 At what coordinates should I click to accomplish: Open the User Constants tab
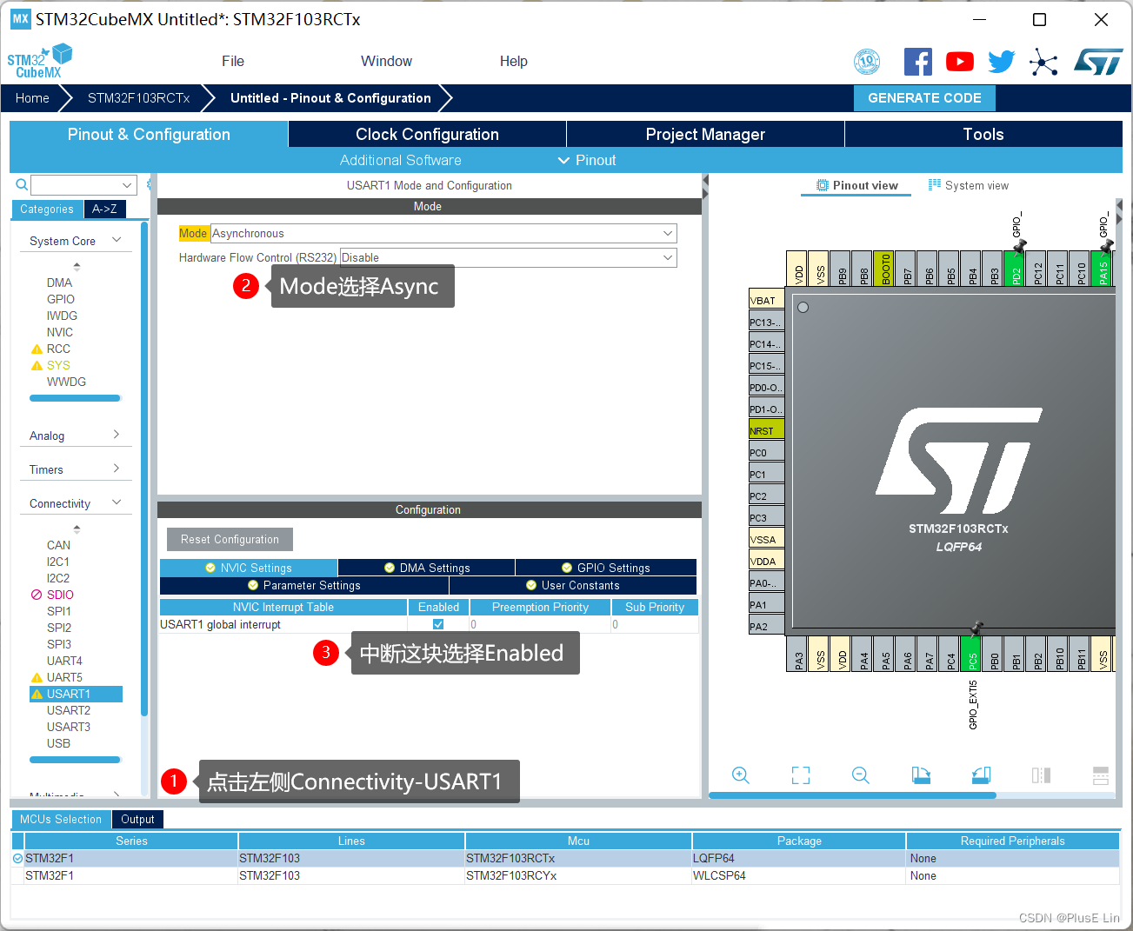(573, 585)
